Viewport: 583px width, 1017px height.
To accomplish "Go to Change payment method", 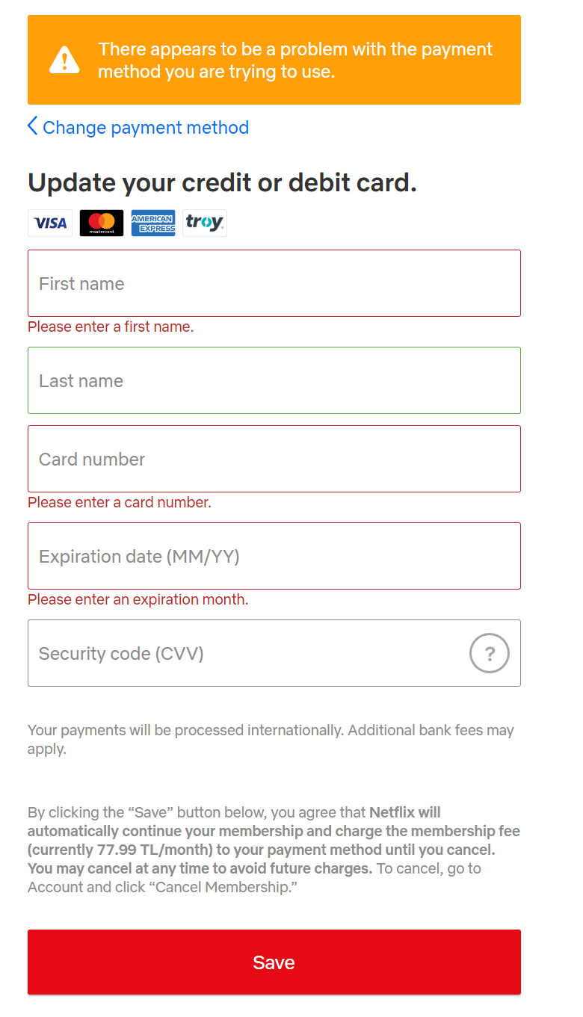I will click(146, 128).
